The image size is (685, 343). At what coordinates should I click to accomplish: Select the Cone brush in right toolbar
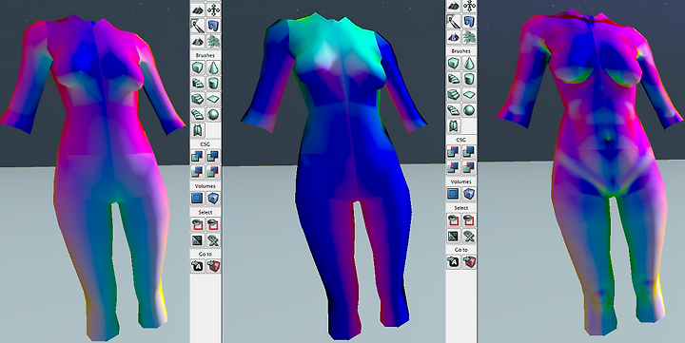pos(469,64)
